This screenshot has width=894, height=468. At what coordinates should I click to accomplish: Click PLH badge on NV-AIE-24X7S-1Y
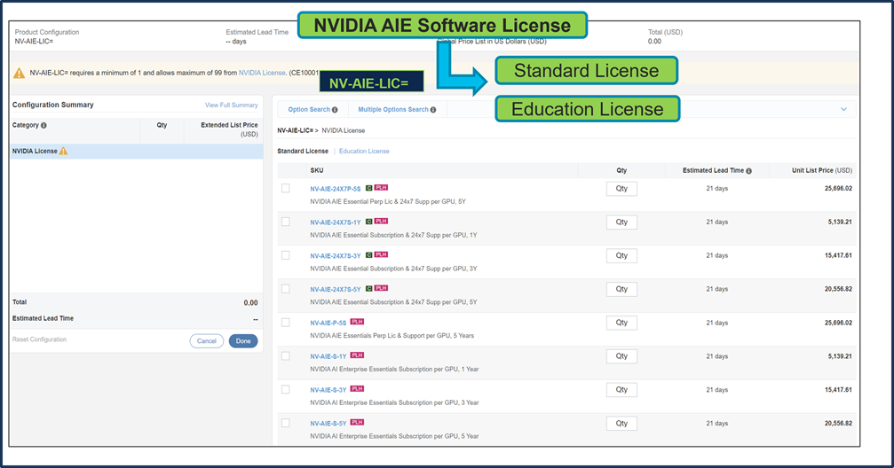click(x=381, y=222)
